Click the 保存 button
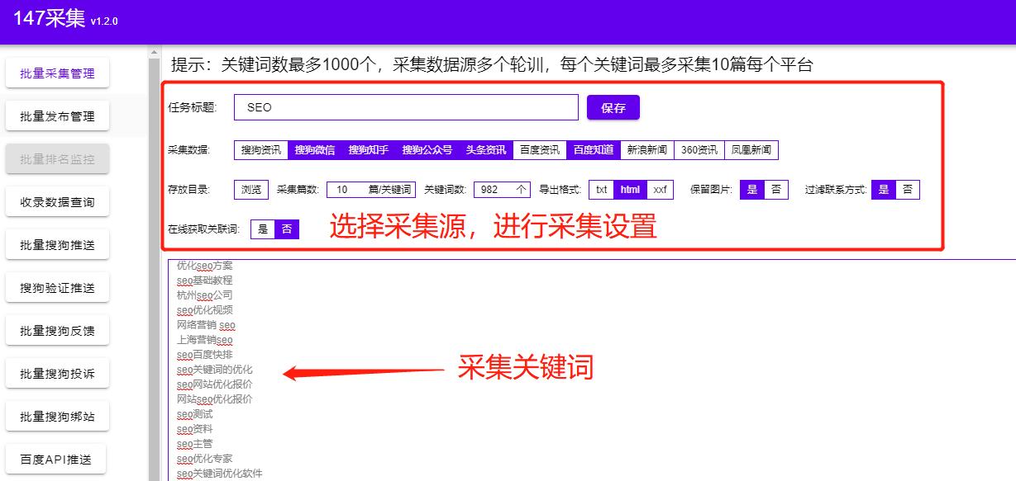Viewport: 1016px width, 481px height. pos(613,106)
